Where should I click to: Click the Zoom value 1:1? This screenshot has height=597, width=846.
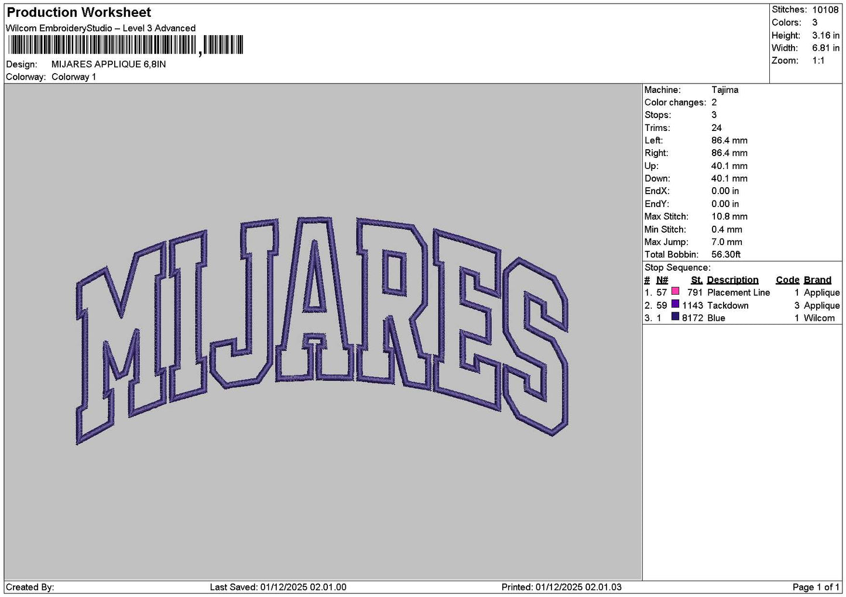click(818, 61)
